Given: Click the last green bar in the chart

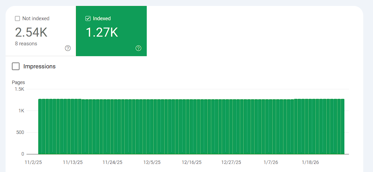Looking at the screenshot, I should [343, 126].
